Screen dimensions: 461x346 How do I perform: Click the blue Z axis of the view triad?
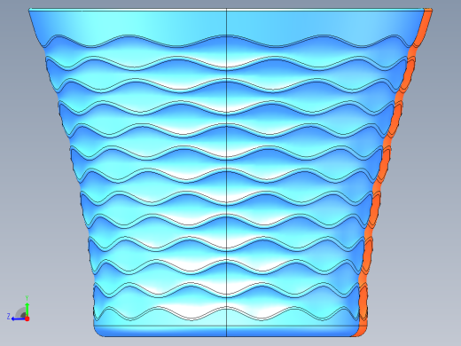click(19, 318)
